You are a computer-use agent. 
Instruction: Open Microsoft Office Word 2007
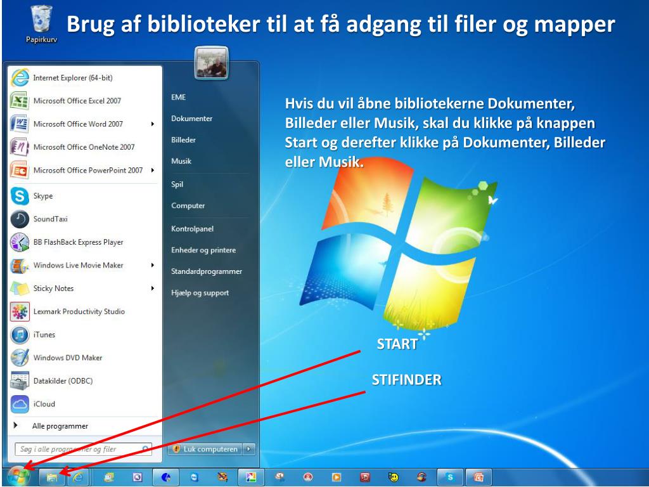point(79,124)
